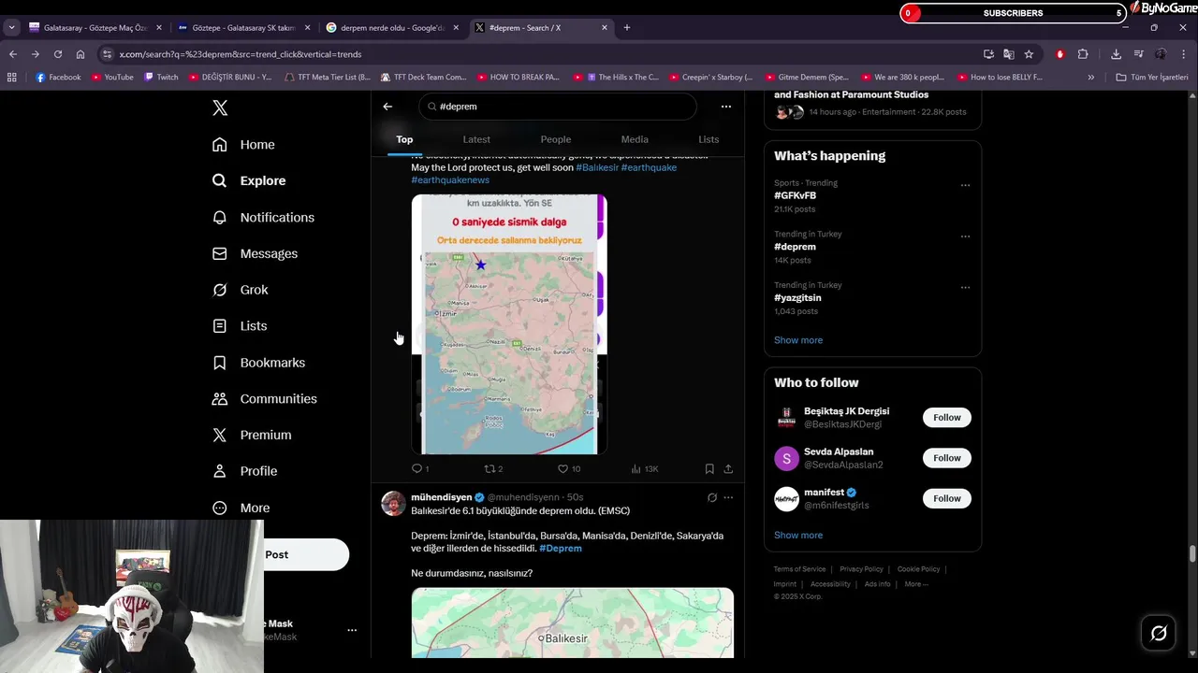Screen dimensions: 1198x673
Task: Click the back arrow beside search box
Action: coord(387,107)
